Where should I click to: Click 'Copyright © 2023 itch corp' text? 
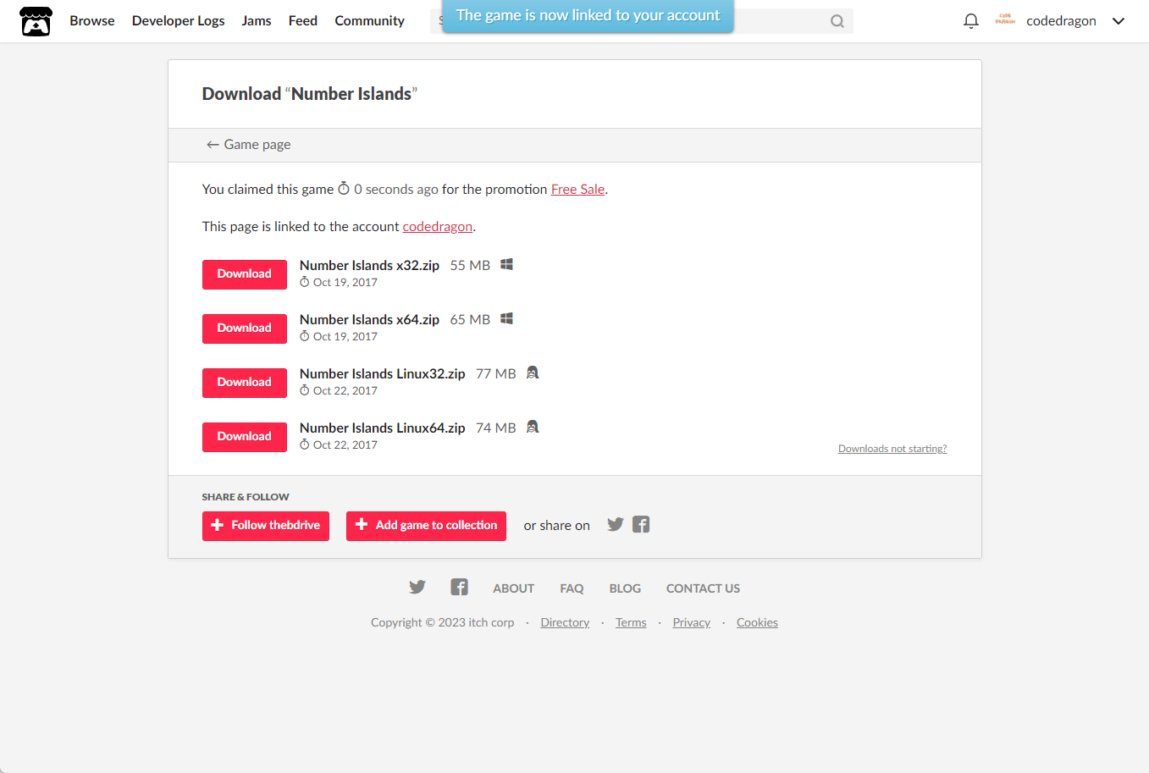coord(443,622)
